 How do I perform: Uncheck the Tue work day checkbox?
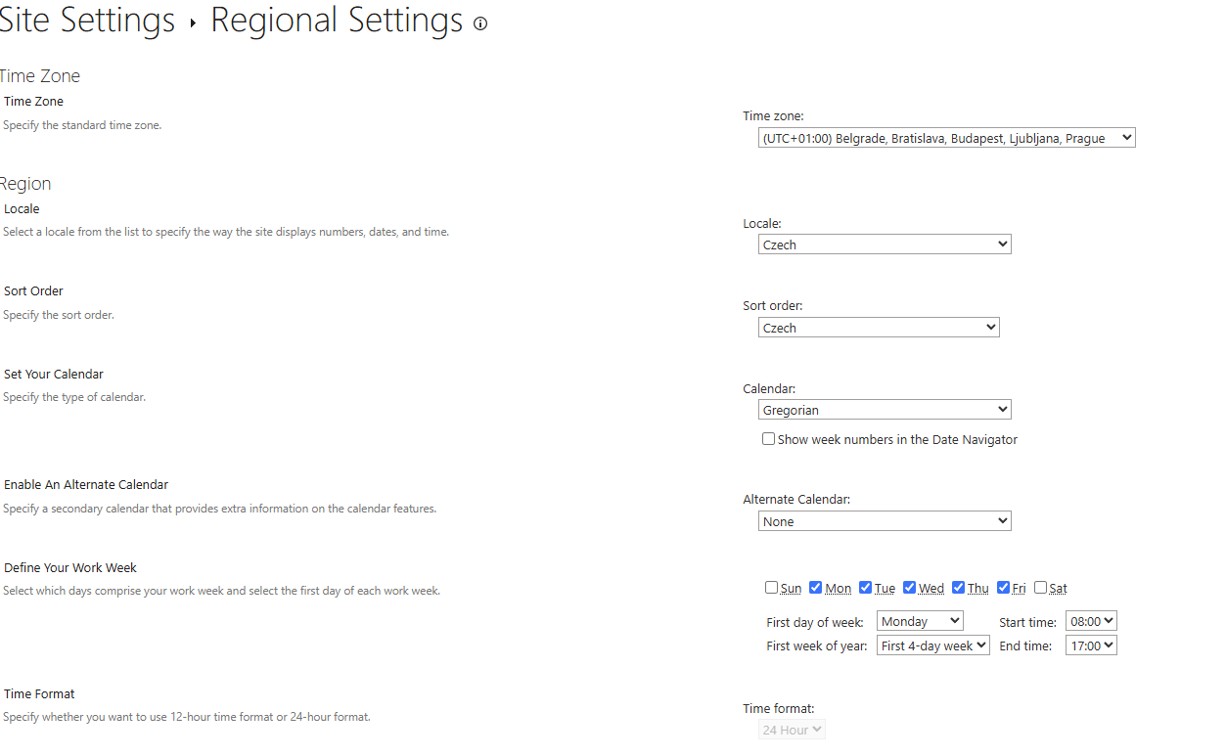point(866,588)
